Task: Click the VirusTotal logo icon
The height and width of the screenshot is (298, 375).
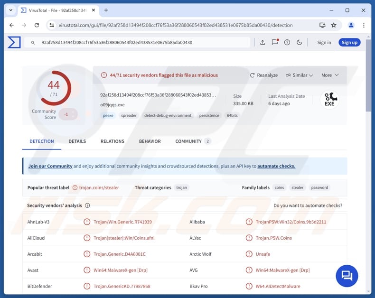Action: pos(14,42)
